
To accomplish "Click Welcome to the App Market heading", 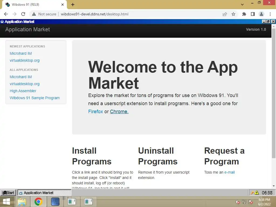I will (163, 75).
